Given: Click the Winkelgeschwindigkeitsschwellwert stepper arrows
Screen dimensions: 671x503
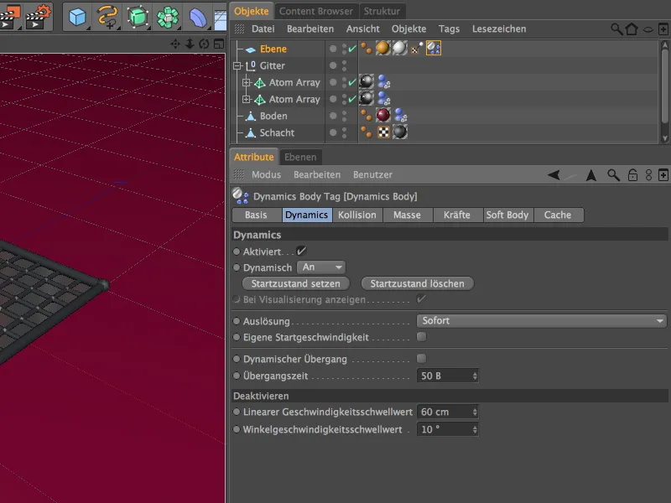Looking at the screenshot, I should click(x=475, y=429).
